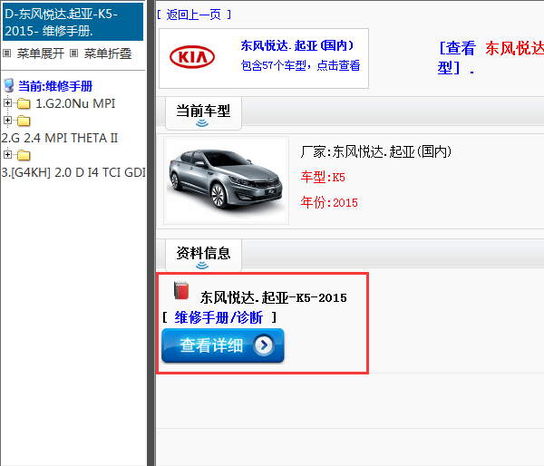Open the 维修手册/诊断 link
The image size is (544, 466).
coord(219,317)
